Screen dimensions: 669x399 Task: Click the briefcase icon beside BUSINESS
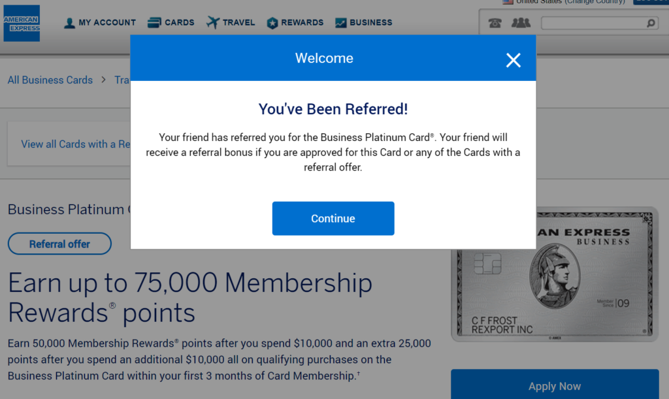pos(340,22)
